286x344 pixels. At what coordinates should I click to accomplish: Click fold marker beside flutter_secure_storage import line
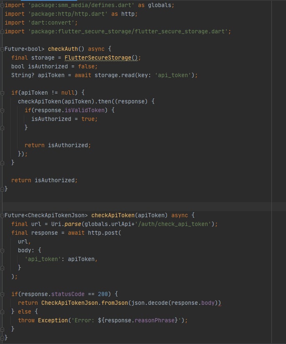tap(2, 32)
